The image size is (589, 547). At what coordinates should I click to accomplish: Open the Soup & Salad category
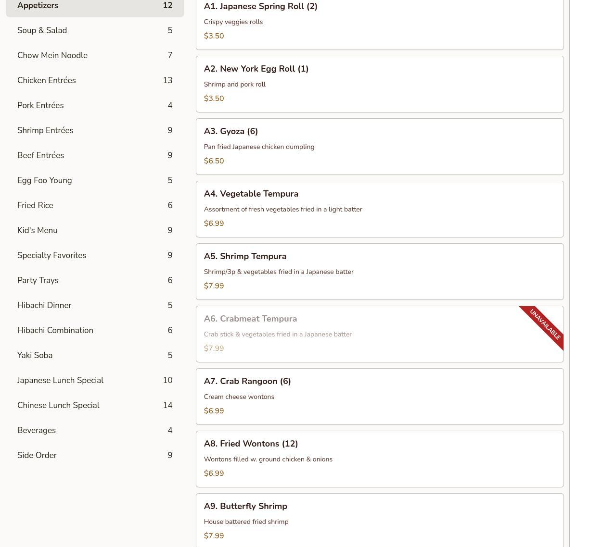tap(95, 30)
